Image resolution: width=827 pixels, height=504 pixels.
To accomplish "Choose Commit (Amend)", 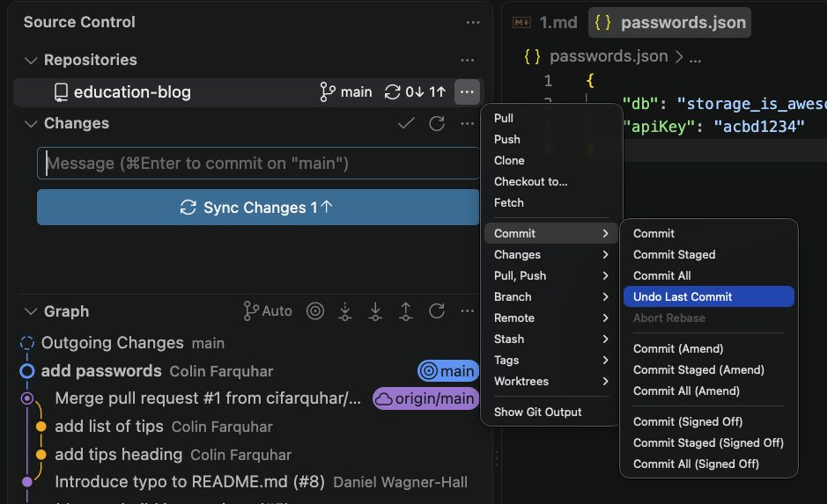I will 708,348.
